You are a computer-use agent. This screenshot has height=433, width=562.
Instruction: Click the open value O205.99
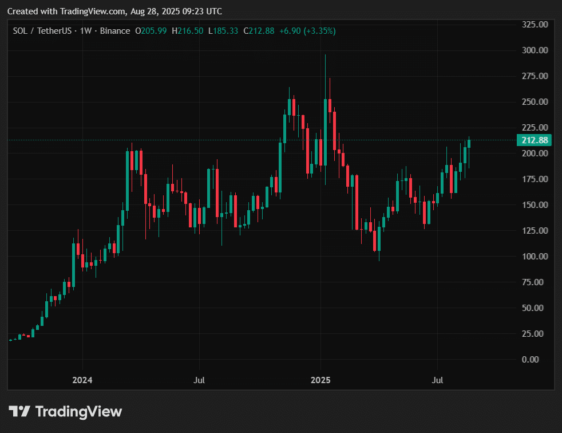tap(151, 31)
